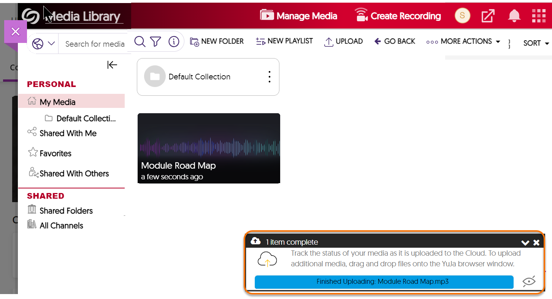Image resolution: width=552 pixels, height=299 pixels.
Task: Open the notifications bell
Action: [x=514, y=16]
